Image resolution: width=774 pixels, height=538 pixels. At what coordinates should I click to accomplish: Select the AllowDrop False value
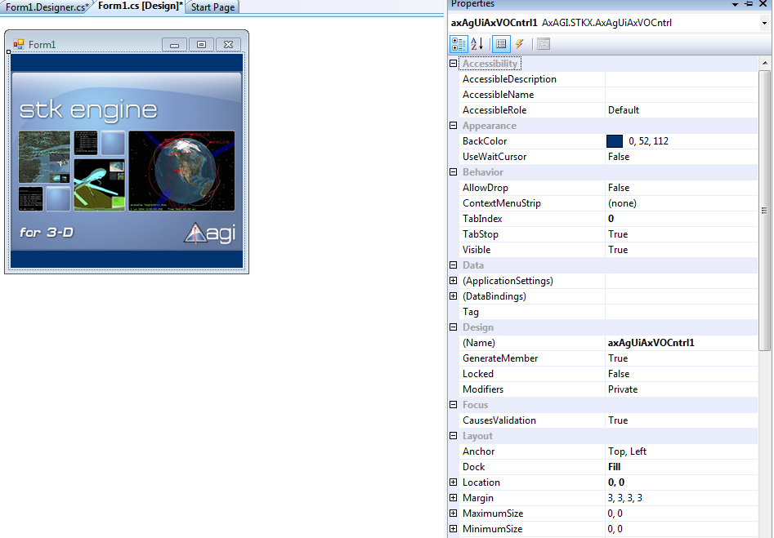tap(619, 188)
